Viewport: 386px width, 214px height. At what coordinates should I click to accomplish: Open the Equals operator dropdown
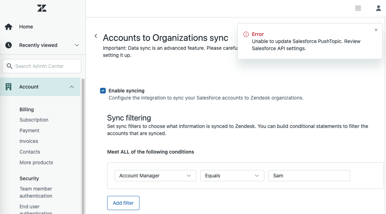click(x=232, y=176)
